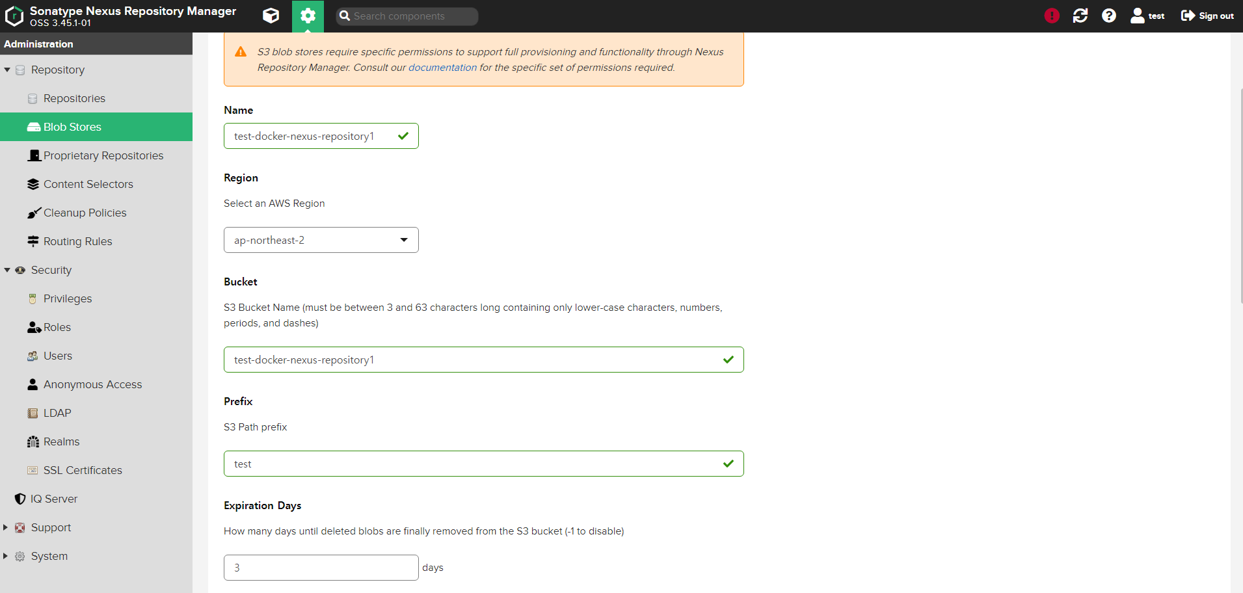Click the test user account icon
Image resolution: width=1243 pixels, height=593 pixels.
click(x=1137, y=16)
